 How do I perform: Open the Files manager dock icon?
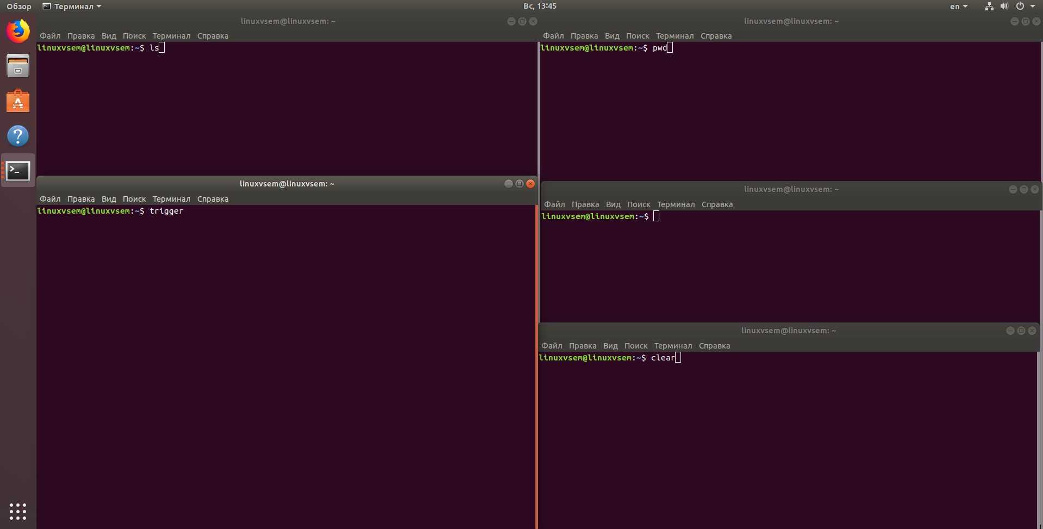[18, 66]
